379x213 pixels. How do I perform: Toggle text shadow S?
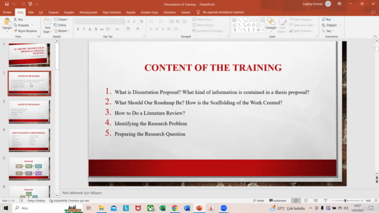(96, 29)
